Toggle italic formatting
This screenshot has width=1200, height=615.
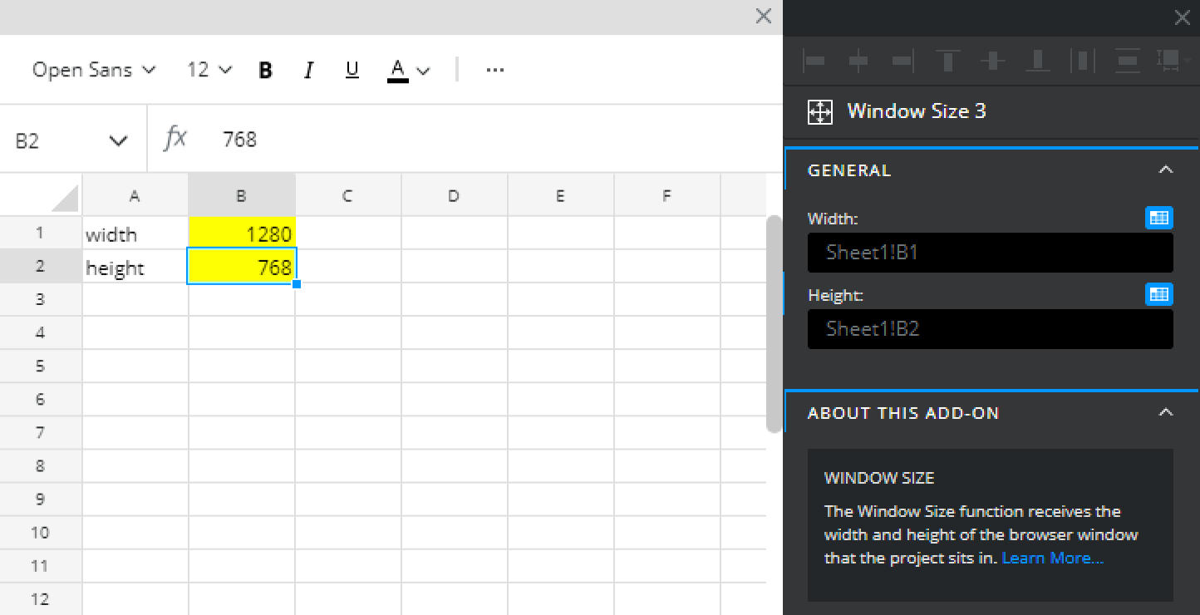click(x=308, y=71)
